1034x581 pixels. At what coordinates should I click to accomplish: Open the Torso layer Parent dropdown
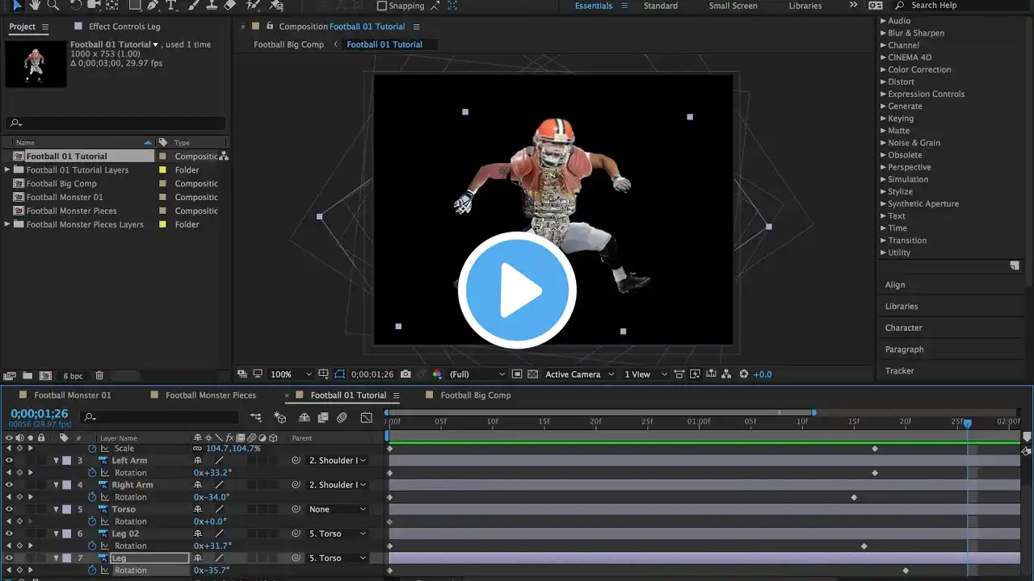(338, 509)
